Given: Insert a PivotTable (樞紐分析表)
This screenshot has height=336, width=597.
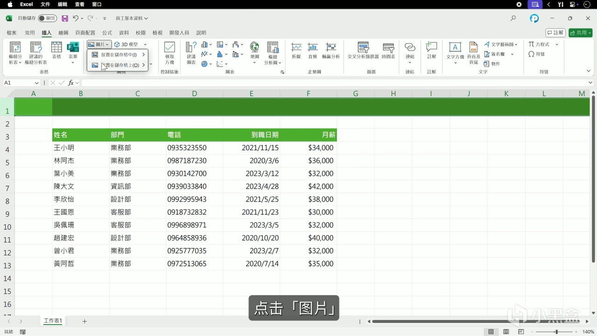Looking at the screenshot, I should (15, 53).
